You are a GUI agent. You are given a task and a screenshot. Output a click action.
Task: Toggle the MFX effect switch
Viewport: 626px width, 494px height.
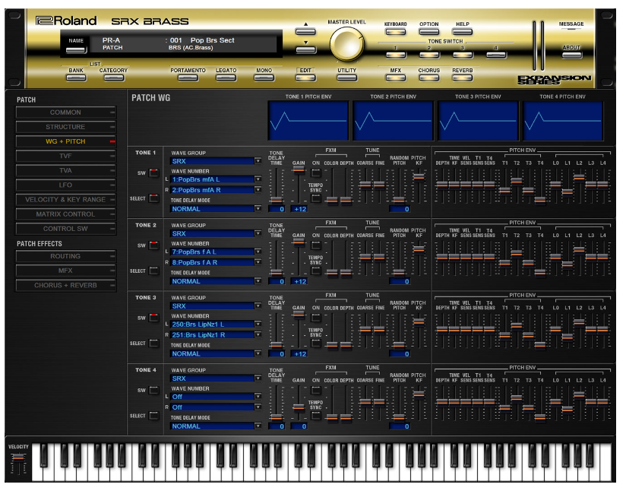point(396,78)
